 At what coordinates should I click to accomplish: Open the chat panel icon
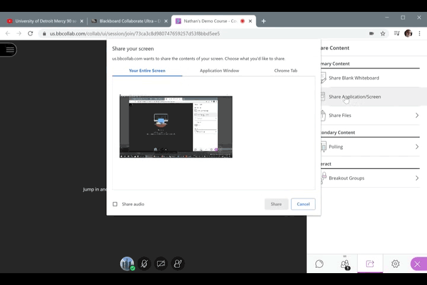[x=319, y=264]
